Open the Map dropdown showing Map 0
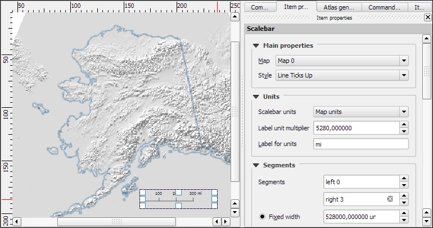This screenshot has width=433, height=228. pos(342,61)
